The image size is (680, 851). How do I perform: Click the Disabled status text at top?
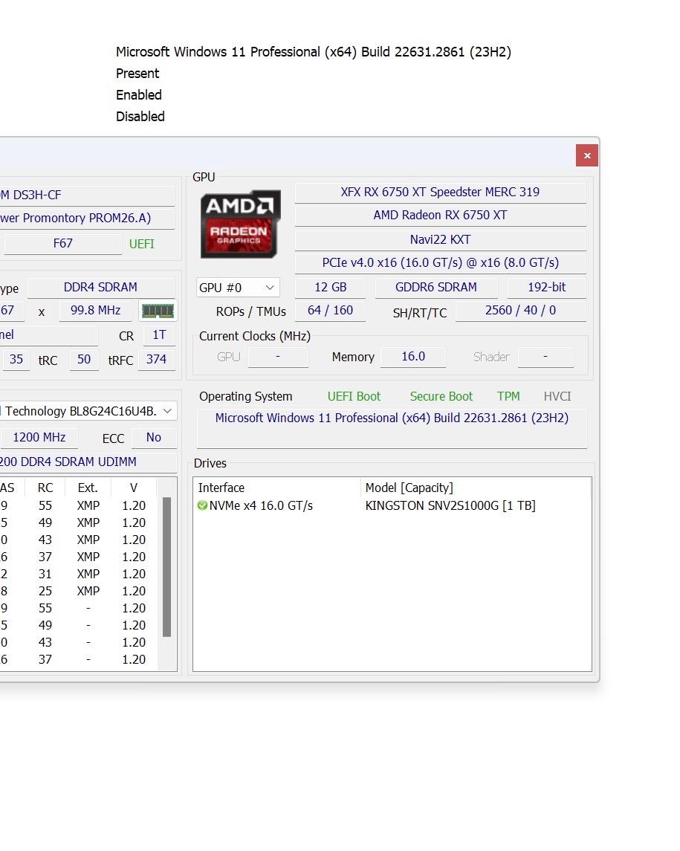pyautogui.click(x=140, y=117)
